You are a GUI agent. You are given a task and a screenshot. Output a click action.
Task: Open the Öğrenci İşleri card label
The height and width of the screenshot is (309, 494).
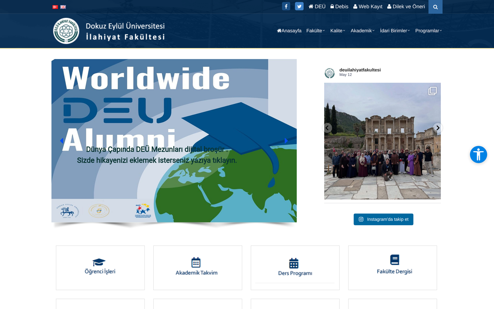100,272
